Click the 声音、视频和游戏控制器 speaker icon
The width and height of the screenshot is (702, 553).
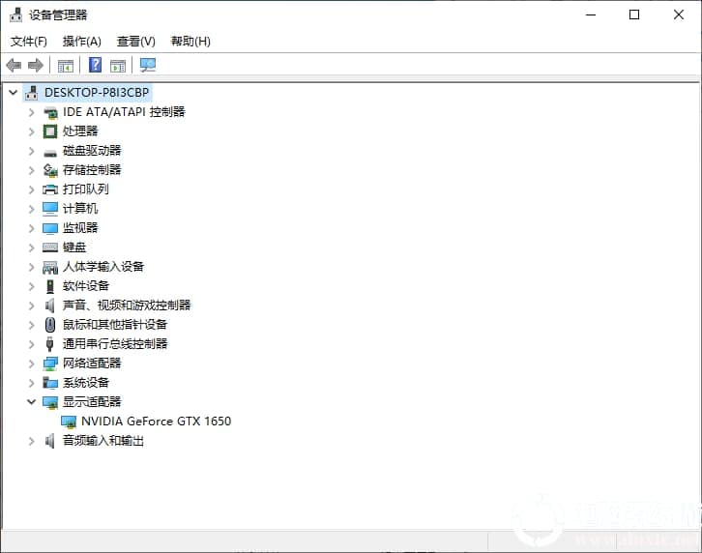click(x=49, y=306)
